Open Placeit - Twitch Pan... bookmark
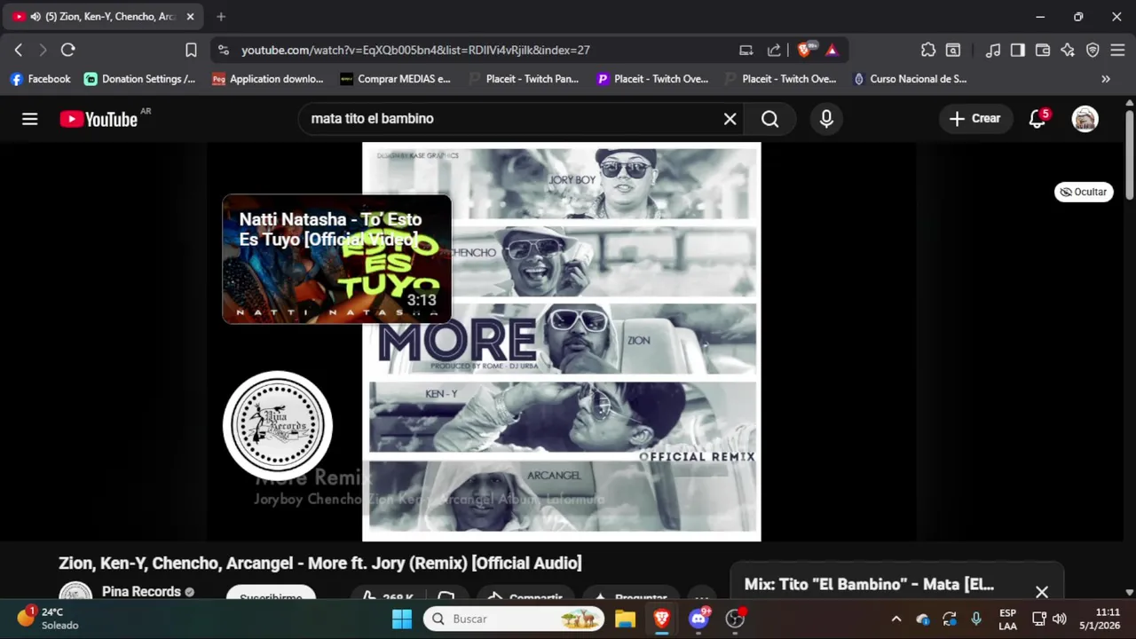Image resolution: width=1136 pixels, height=639 pixels. pos(524,79)
